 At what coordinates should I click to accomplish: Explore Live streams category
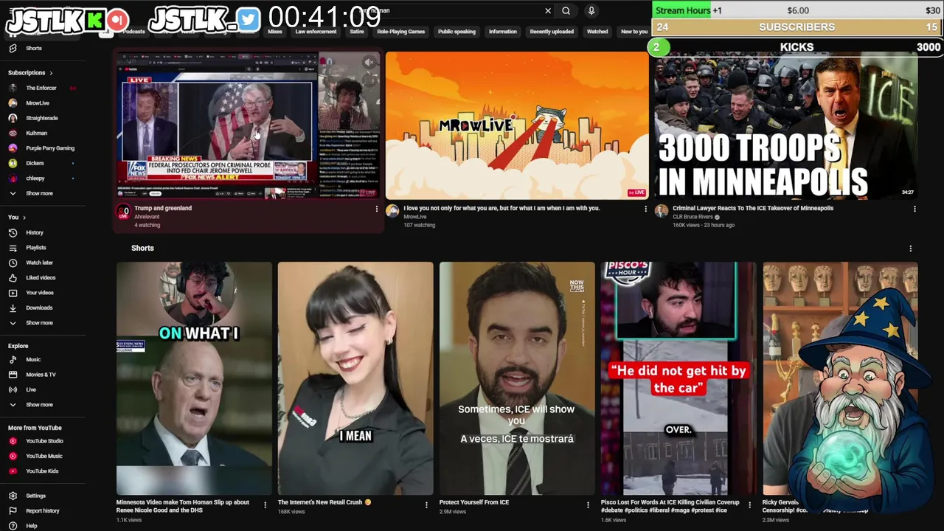pyautogui.click(x=30, y=389)
